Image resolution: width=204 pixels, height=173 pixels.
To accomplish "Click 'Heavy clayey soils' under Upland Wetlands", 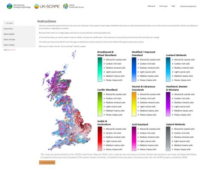I will 182,149.
